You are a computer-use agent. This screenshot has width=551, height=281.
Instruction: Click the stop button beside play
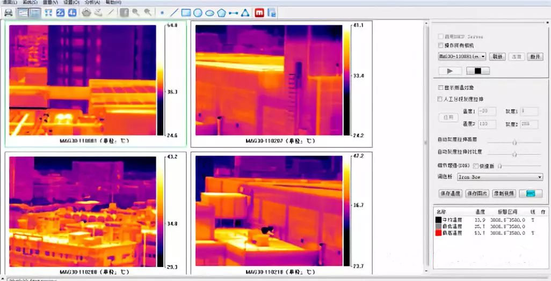[477, 71]
